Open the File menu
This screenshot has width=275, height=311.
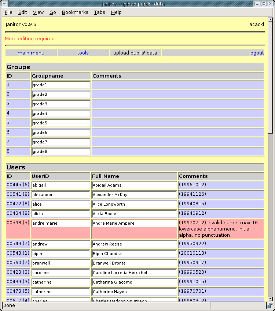[8, 12]
